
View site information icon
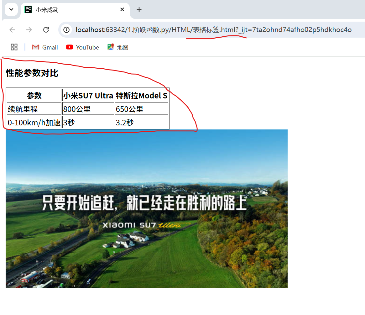(x=66, y=30)
